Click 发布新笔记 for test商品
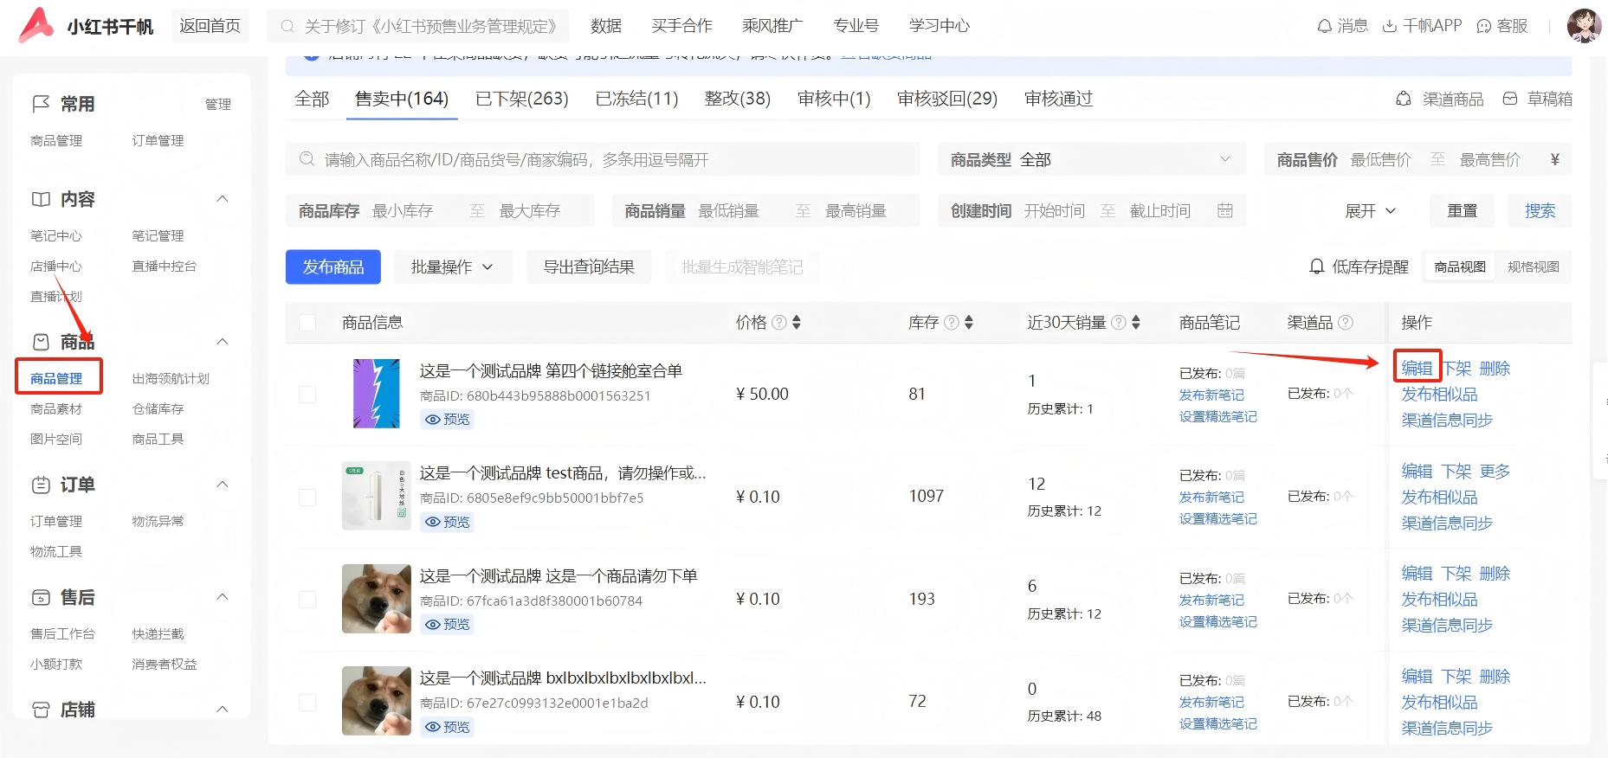This screenshot has height=758, width=1608. tap(1211, 497)
